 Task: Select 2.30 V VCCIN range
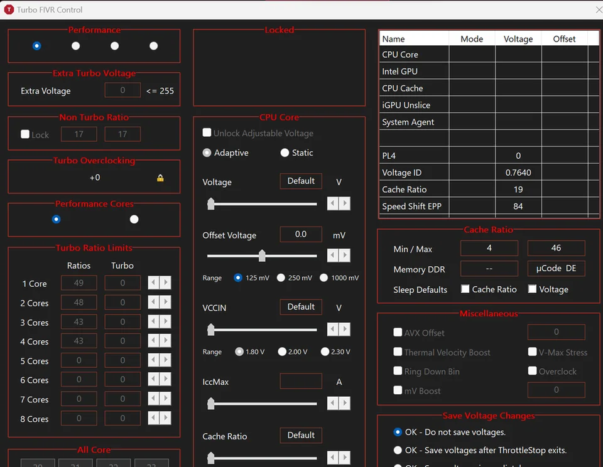coord(325,352)
